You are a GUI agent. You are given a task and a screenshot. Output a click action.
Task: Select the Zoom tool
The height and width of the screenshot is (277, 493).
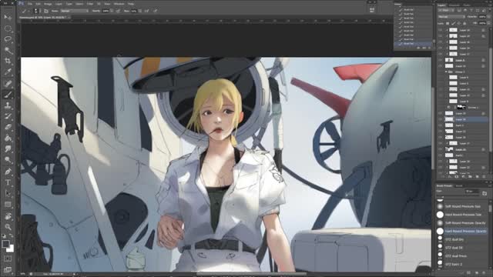coord(8,226)
